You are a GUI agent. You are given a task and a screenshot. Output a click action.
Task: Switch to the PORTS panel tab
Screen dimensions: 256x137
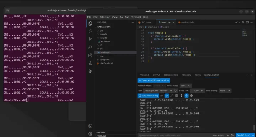tap(198, 75)
